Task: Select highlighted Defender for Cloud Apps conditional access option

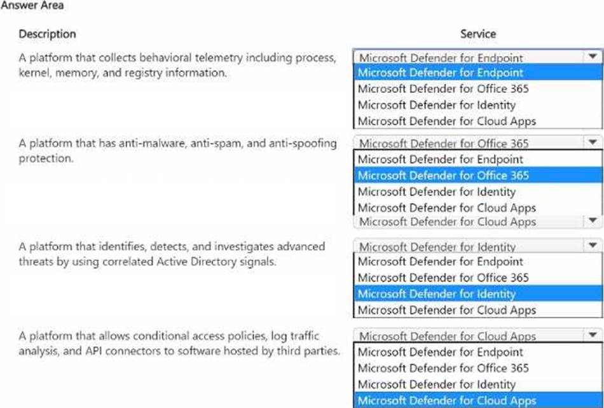Action: [446, 400]
